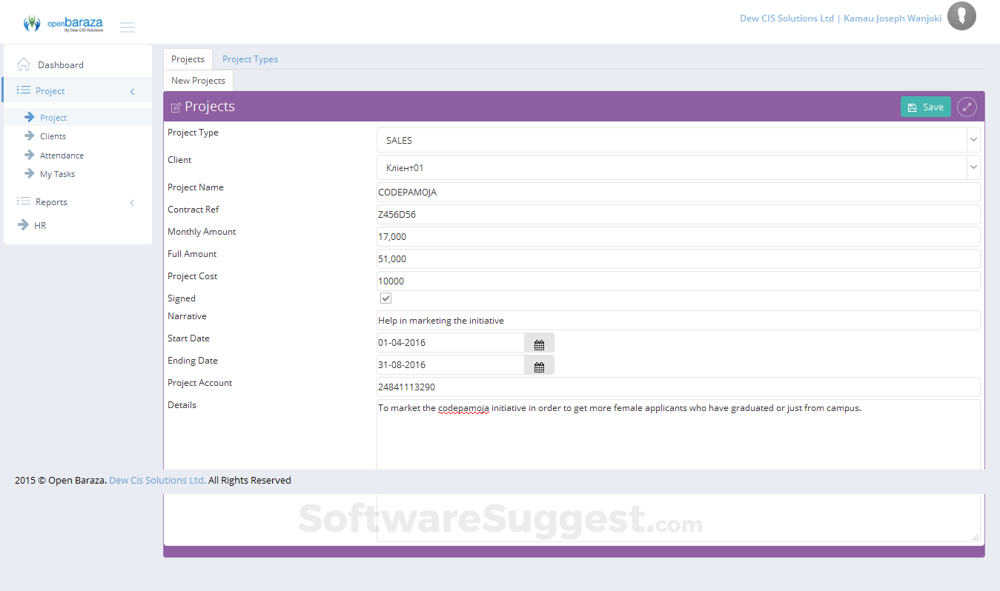Click the openBaraza logo
Viewport: 1000px width, 591px height.
(x=62, y=22)
